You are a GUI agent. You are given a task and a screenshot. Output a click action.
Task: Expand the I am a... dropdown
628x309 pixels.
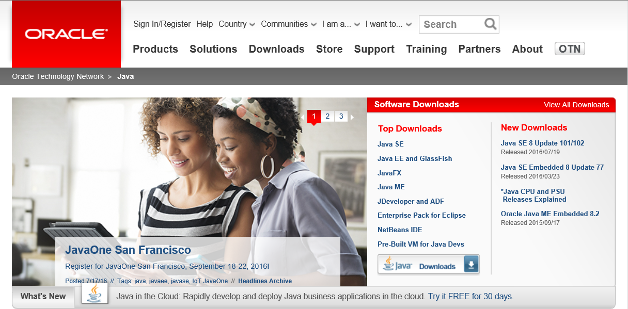point(341,24)
